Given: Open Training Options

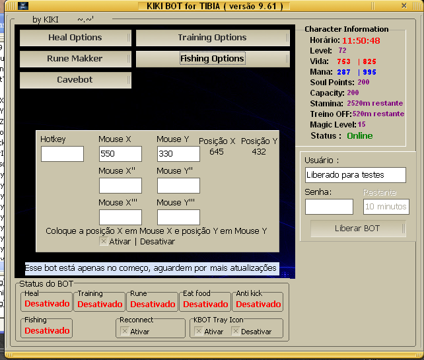Looking at the screenshot, I should pos(213,38).
